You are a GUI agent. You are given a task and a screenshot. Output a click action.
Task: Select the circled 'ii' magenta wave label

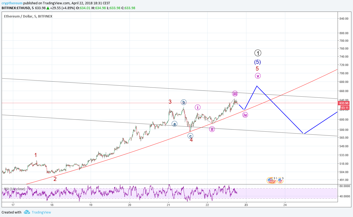point(212,129)
